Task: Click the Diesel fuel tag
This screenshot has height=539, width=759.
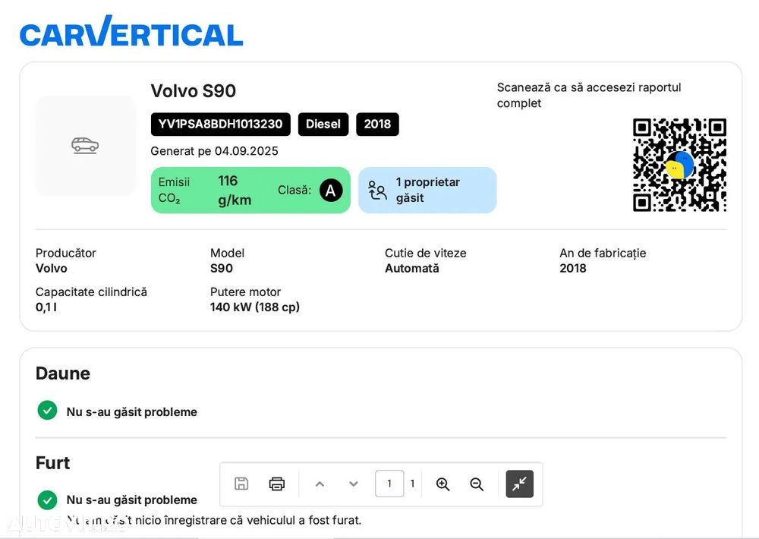Action: [323, 125]
